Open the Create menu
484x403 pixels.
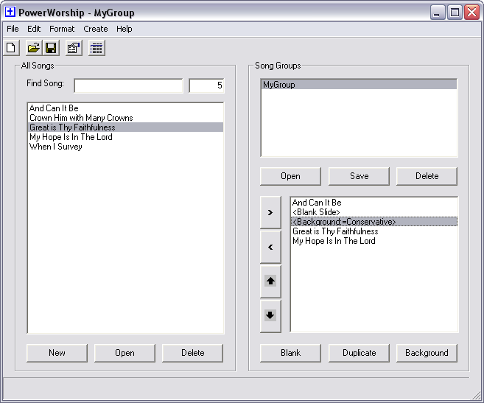(96, 29)
